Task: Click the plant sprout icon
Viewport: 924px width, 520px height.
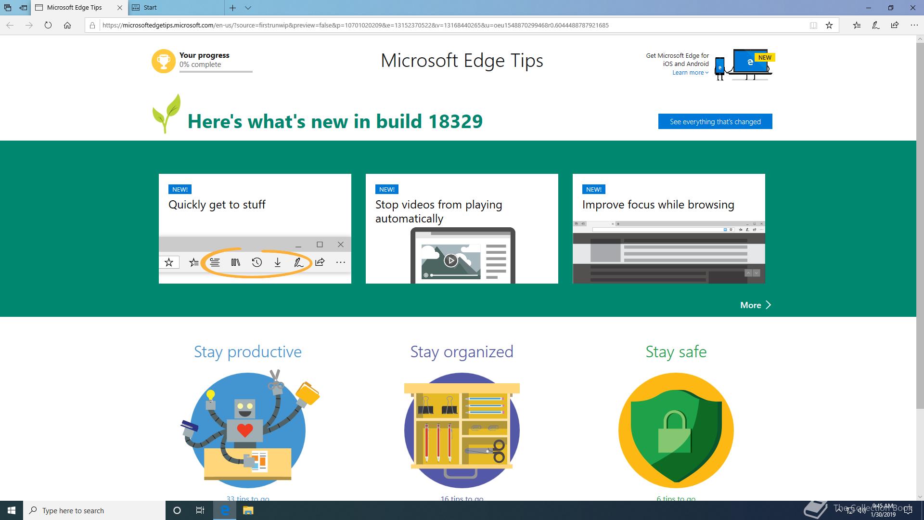Action: click(167, 114)
